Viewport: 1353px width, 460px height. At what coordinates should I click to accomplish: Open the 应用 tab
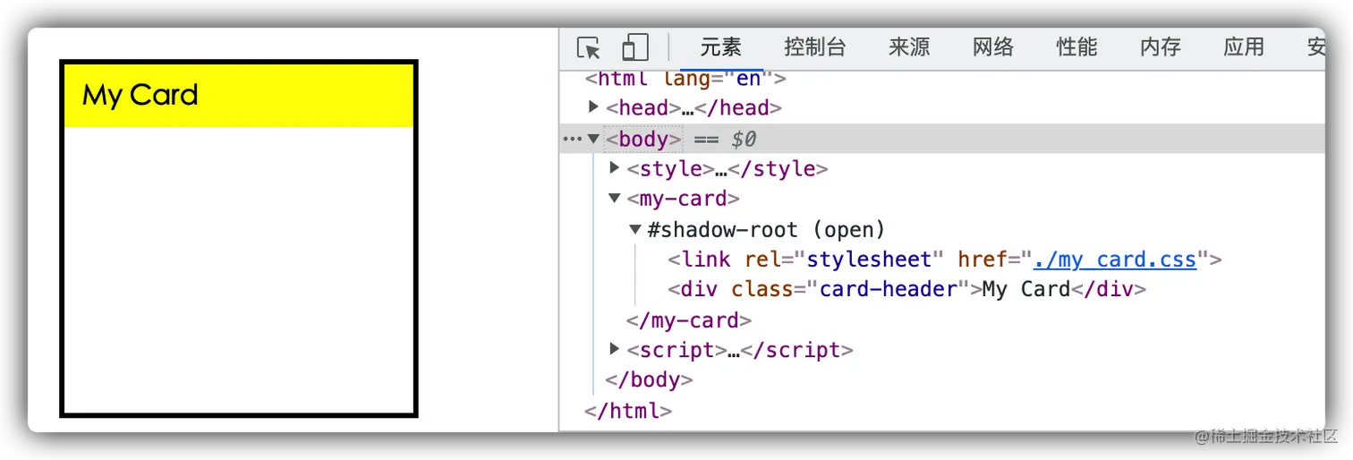click(x=1244, y=47)
